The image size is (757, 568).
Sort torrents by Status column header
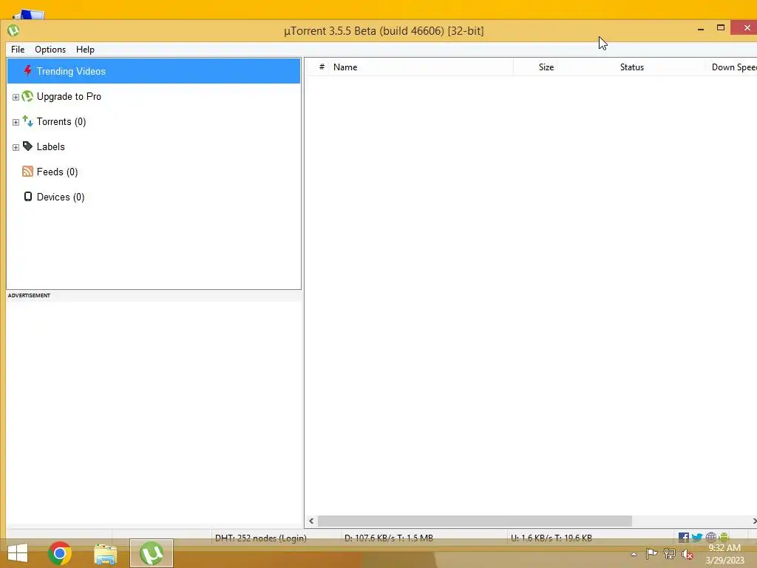coord(631,67)
